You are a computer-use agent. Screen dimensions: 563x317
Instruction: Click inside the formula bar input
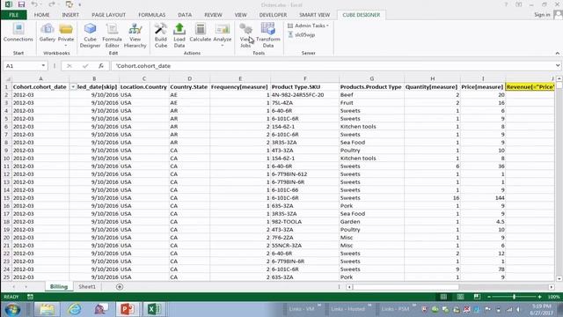[333, 66]
